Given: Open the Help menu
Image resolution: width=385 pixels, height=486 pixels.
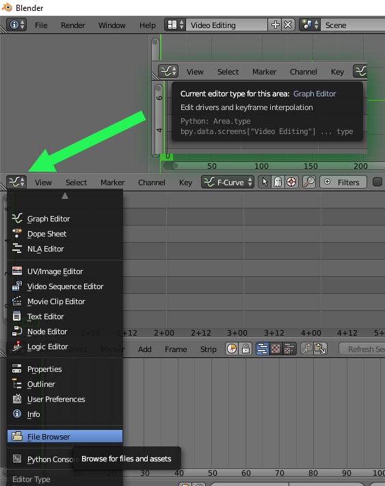Looking at the screenshot, I should 147,25.
